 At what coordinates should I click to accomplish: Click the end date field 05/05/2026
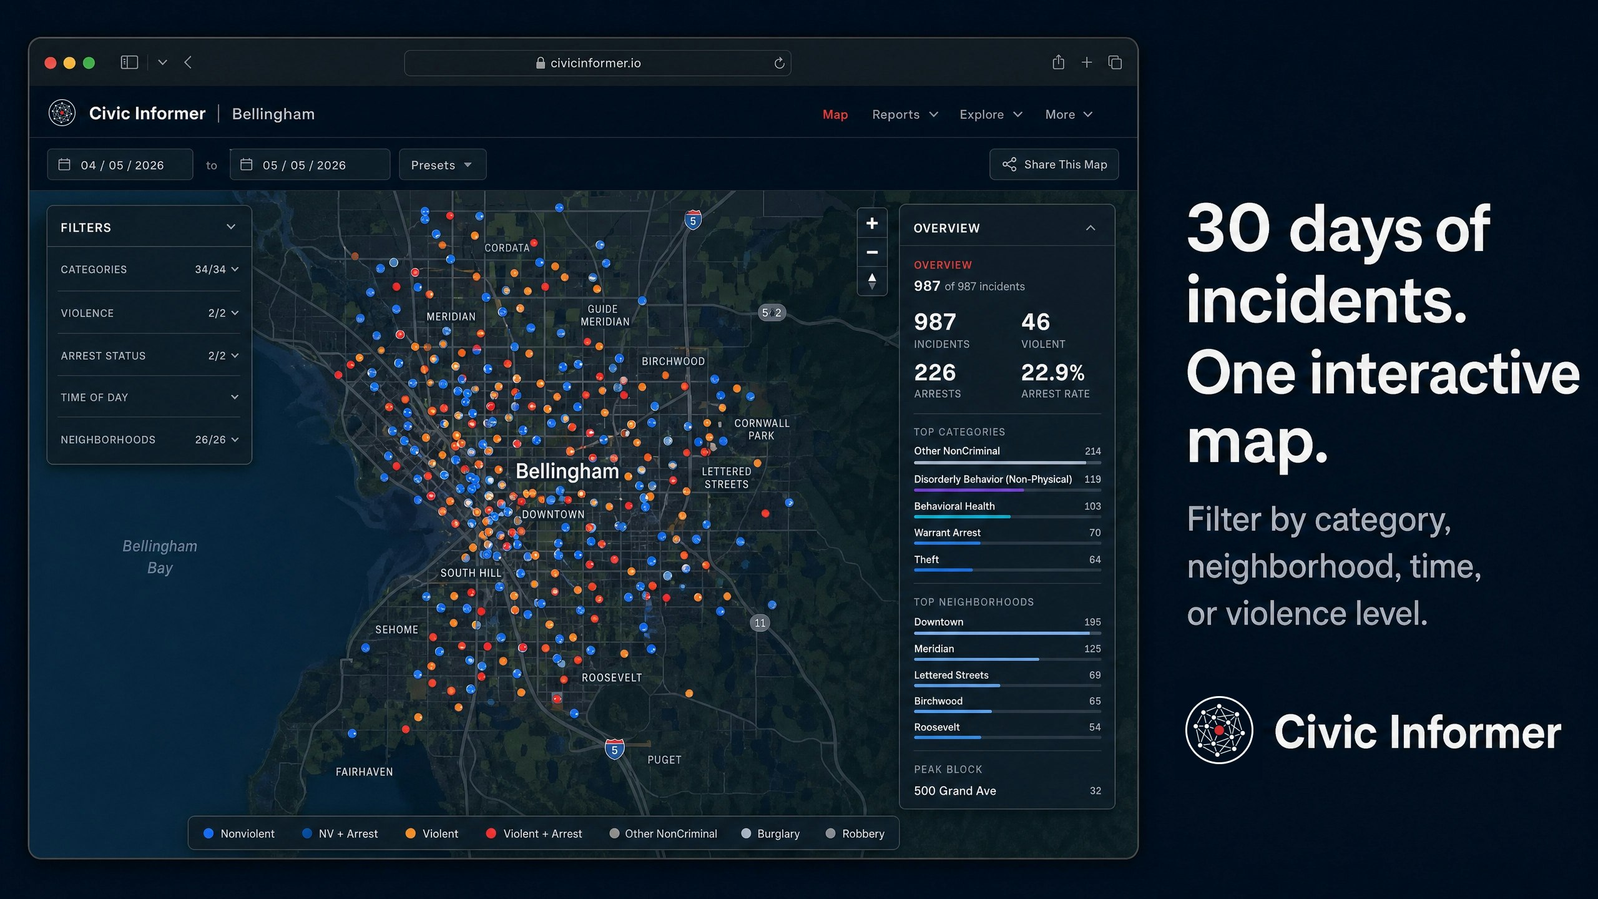click(310, 164)
